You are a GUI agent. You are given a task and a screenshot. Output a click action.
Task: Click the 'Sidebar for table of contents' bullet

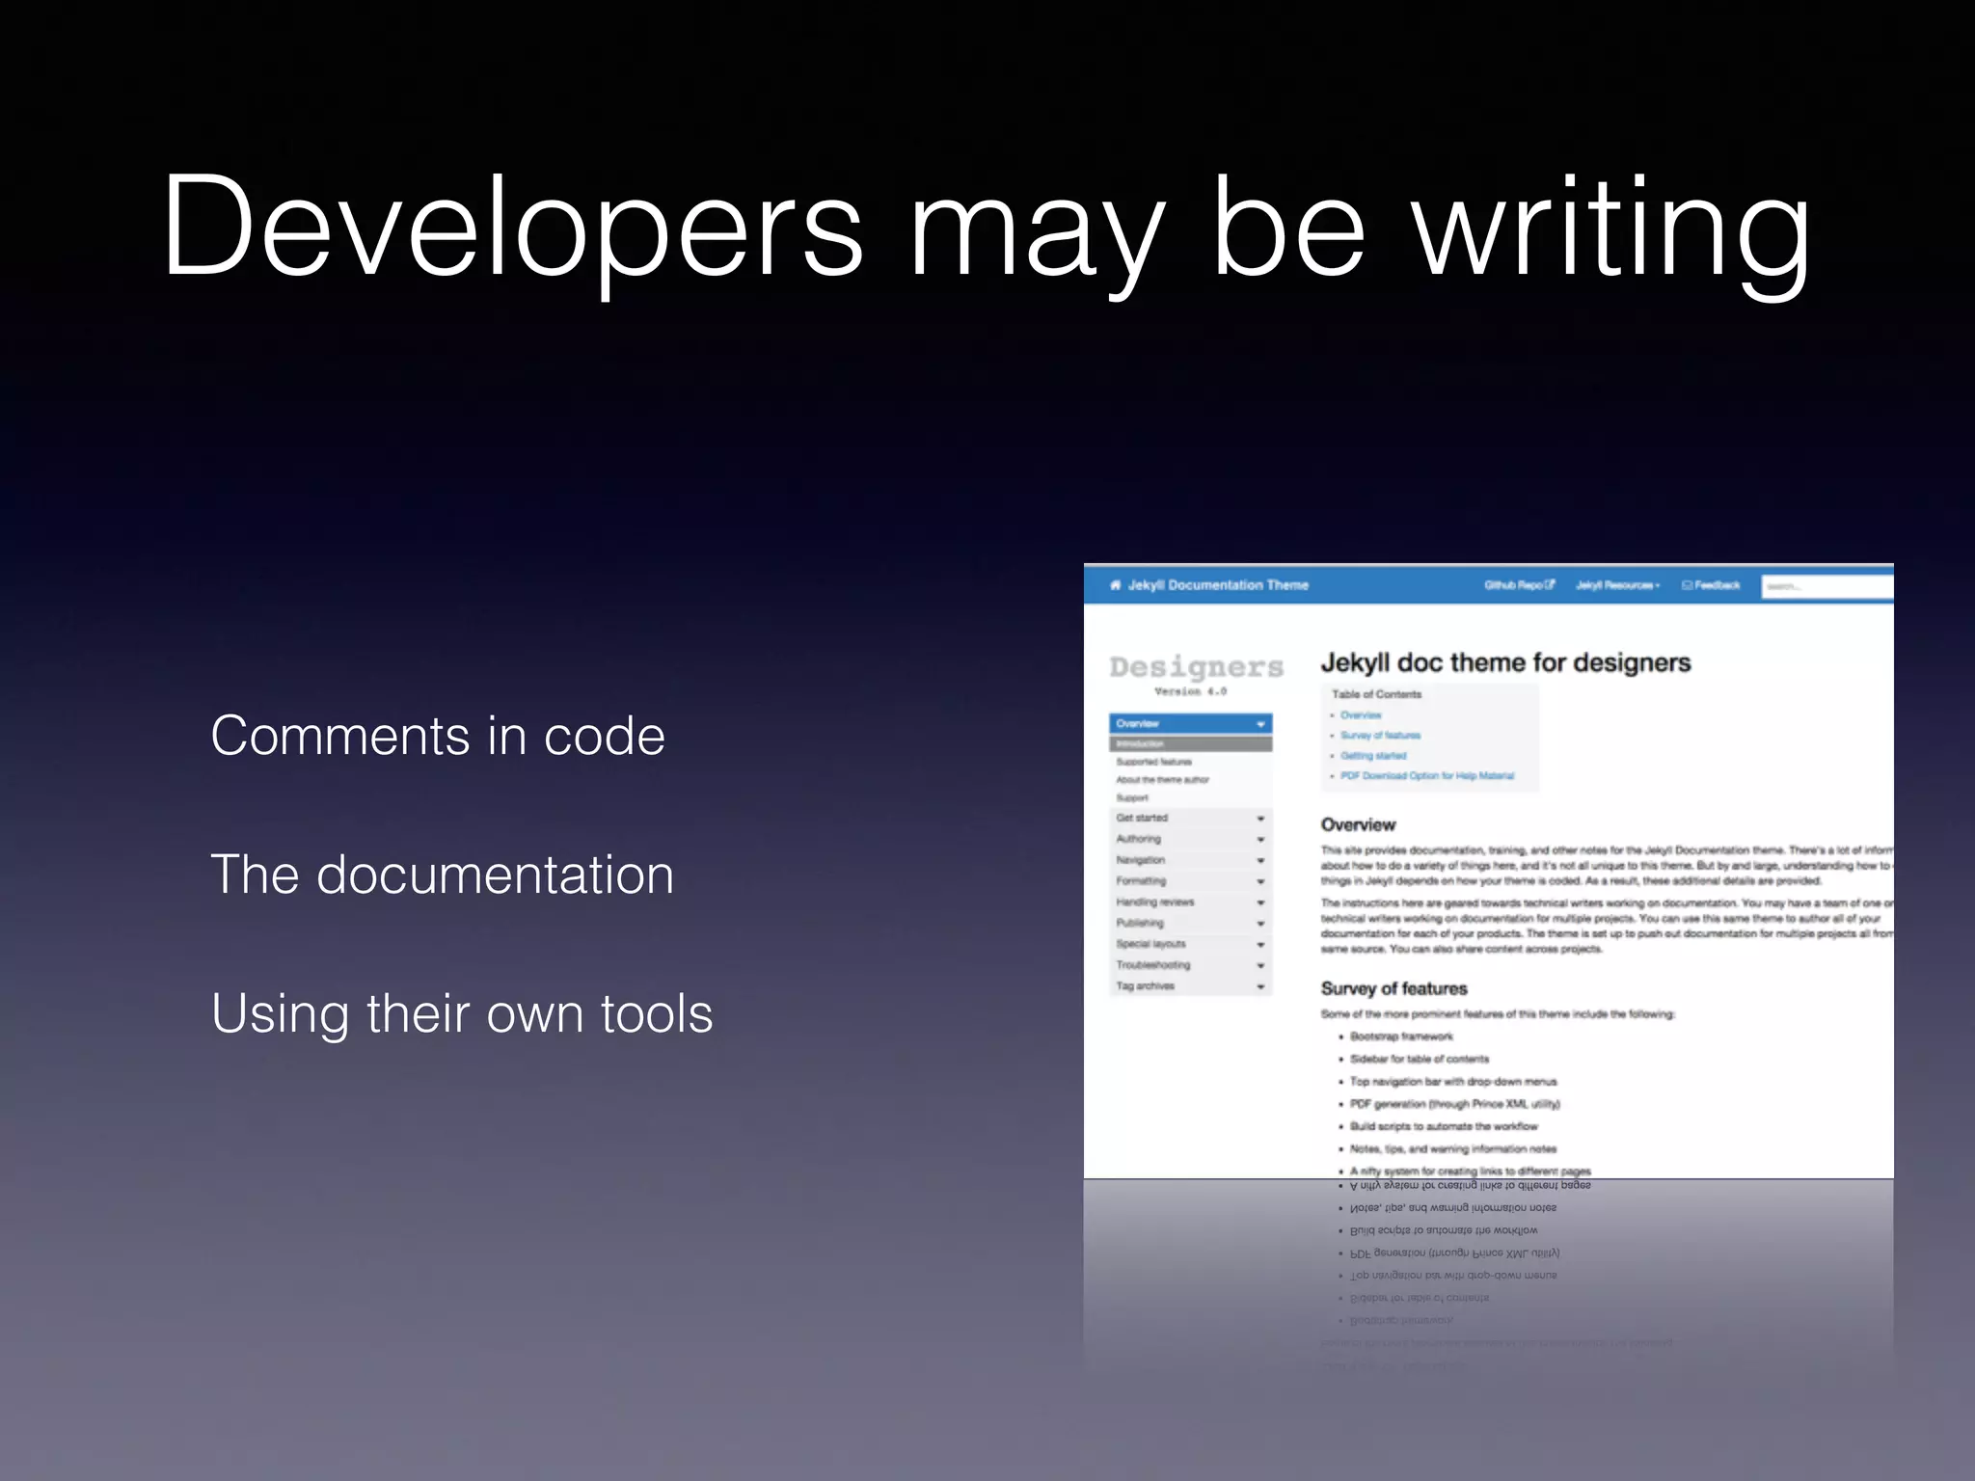click(1420, 1060)
